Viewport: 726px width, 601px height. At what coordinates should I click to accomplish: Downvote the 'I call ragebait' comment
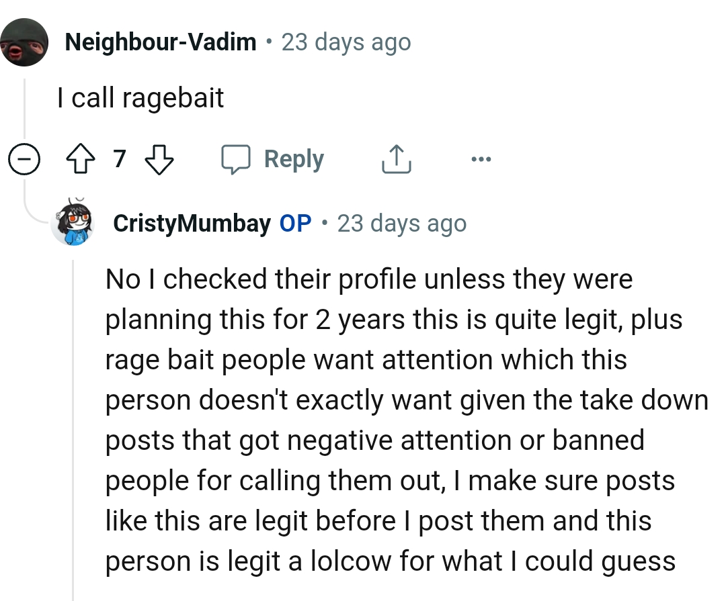pyautogui.click(x=159, y=159)
